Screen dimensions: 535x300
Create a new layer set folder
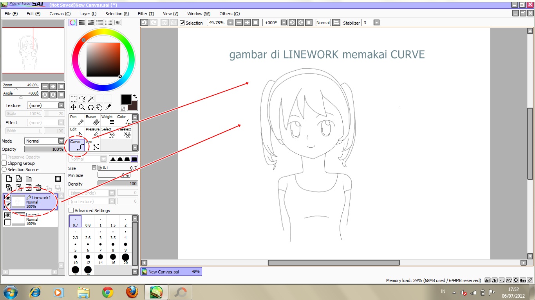click(29, 179)
